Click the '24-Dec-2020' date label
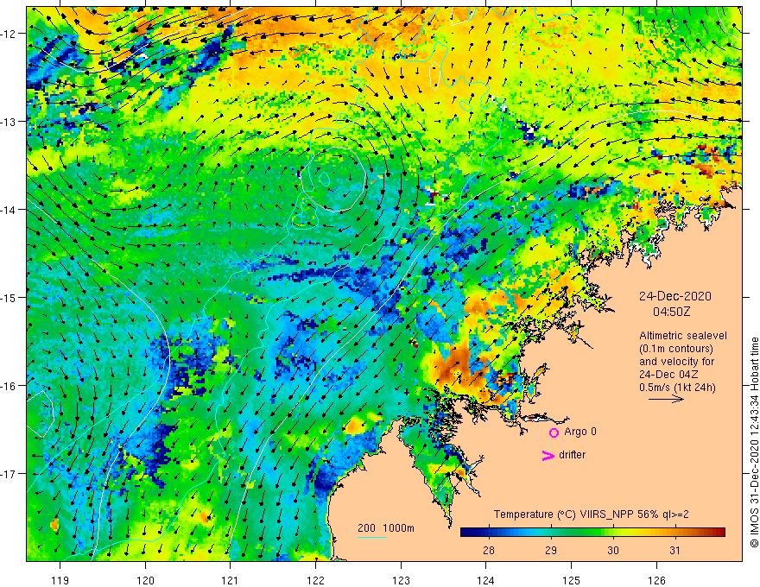The width and height of the screenshot is (760, 587). tap(675, 296)
